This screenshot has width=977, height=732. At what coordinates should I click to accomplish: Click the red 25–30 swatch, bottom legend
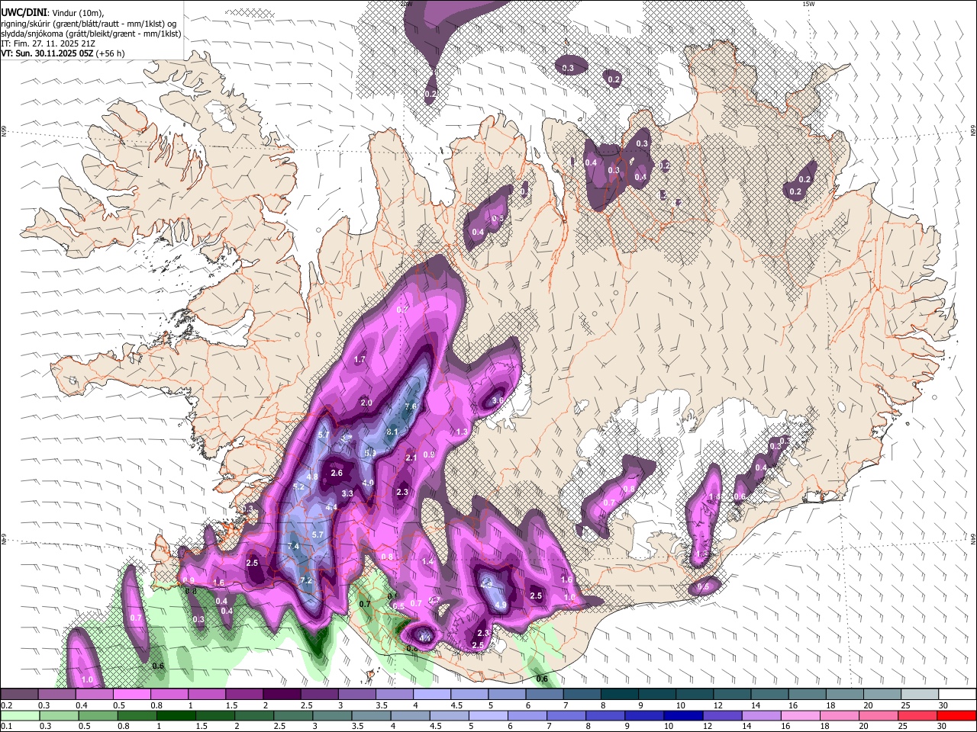point(918,715)
